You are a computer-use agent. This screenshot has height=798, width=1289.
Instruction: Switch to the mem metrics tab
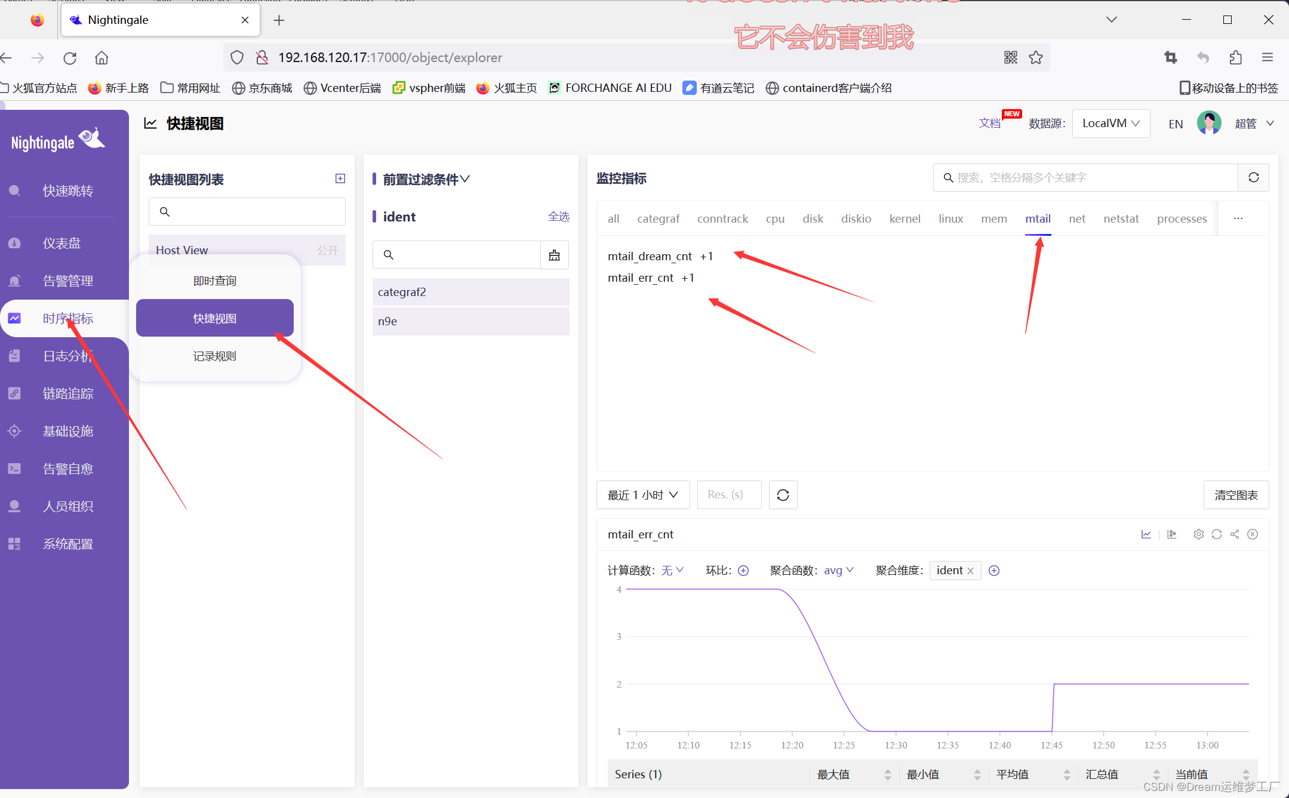(993, 218)
